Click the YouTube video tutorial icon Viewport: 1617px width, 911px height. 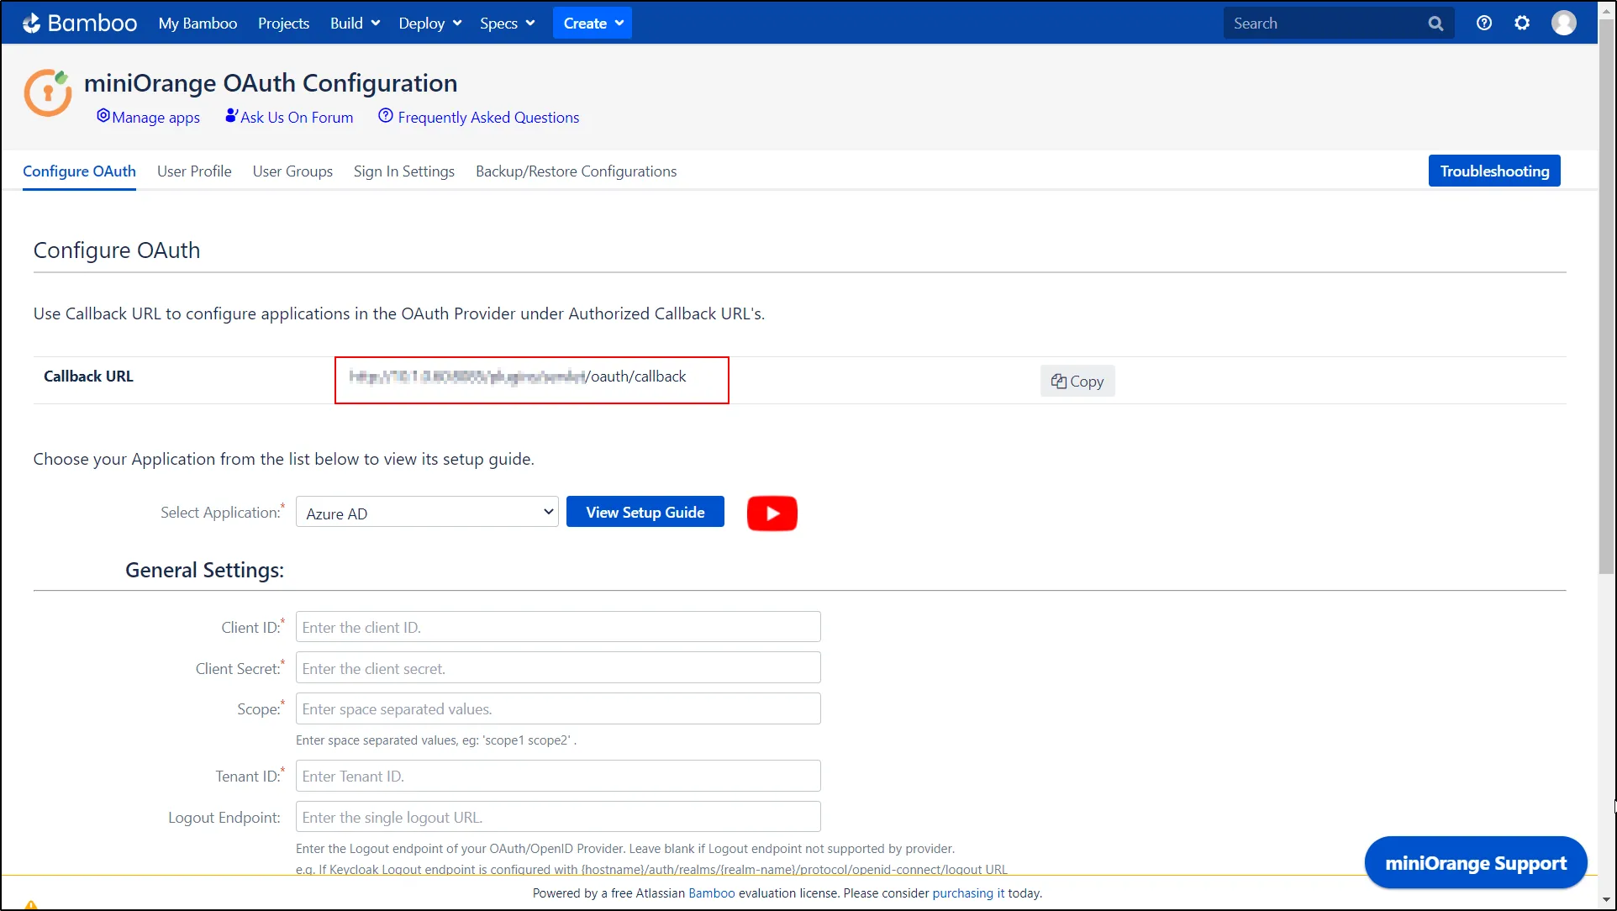click(x=772, y=512)
